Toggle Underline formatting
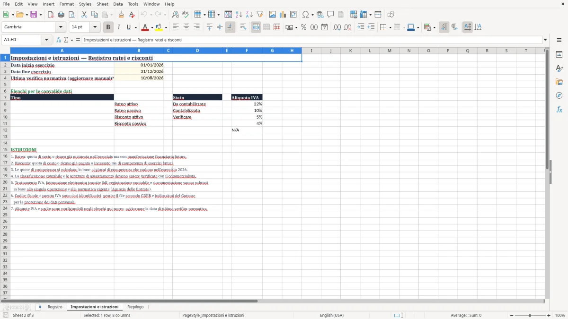This screenshot has width=568, height=319. 128,27
